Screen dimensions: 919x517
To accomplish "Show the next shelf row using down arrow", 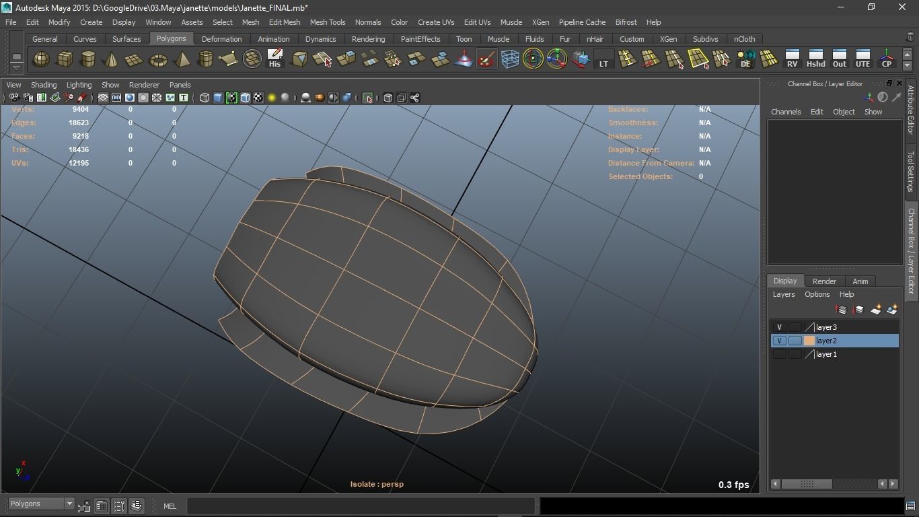I will [908, 66].
